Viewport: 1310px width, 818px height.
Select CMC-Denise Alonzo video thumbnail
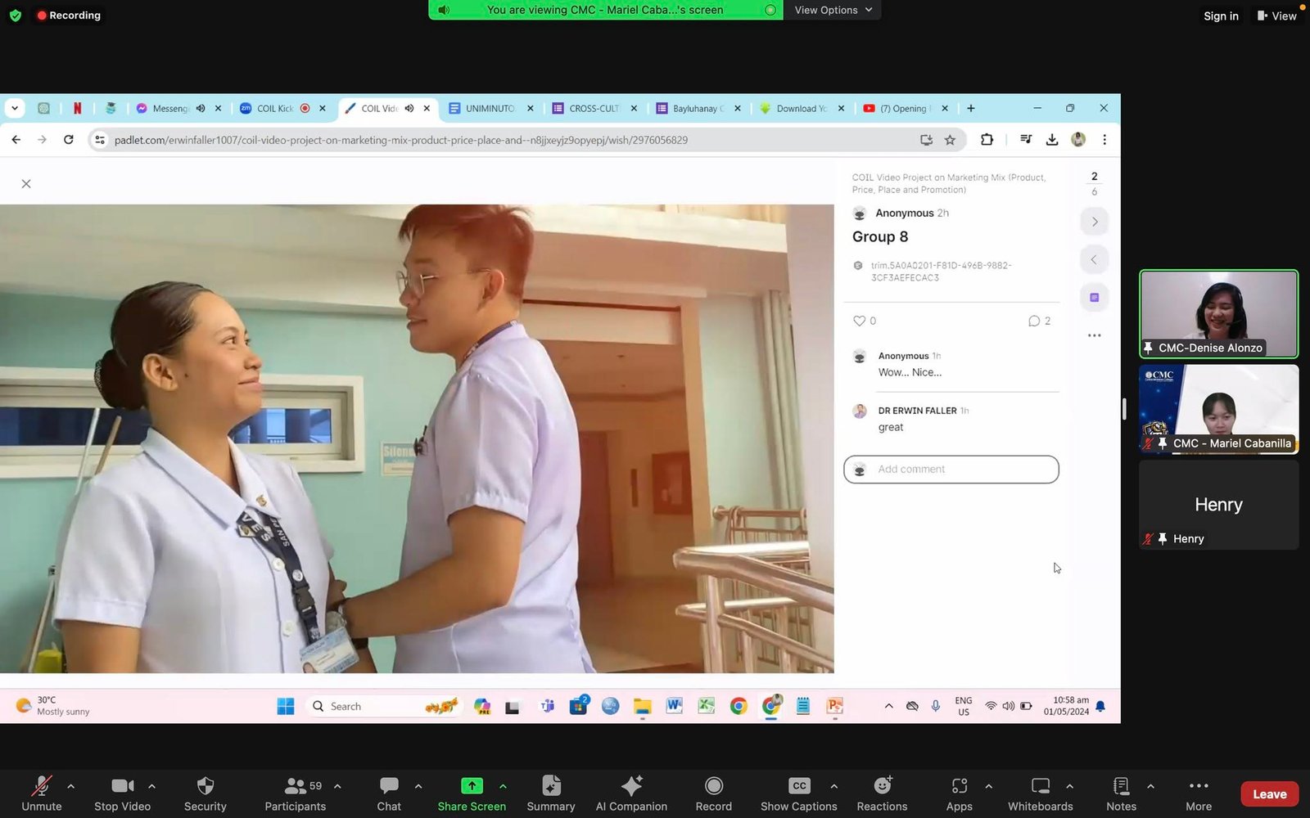(x=1218, y=314)
